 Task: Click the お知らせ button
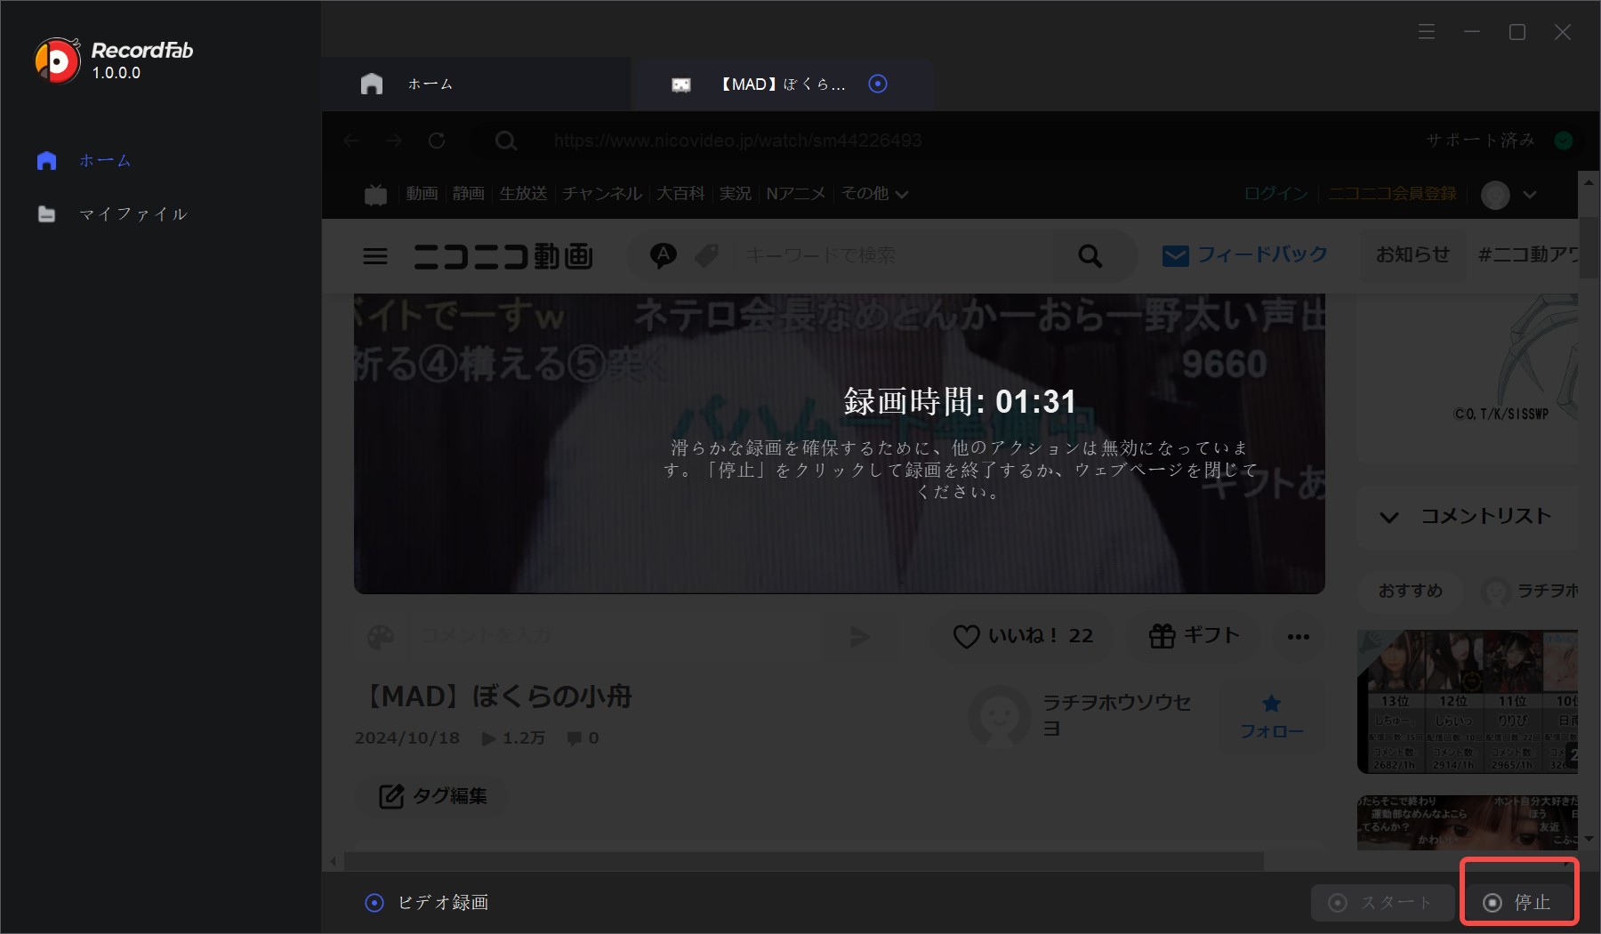pos(1412,255)
